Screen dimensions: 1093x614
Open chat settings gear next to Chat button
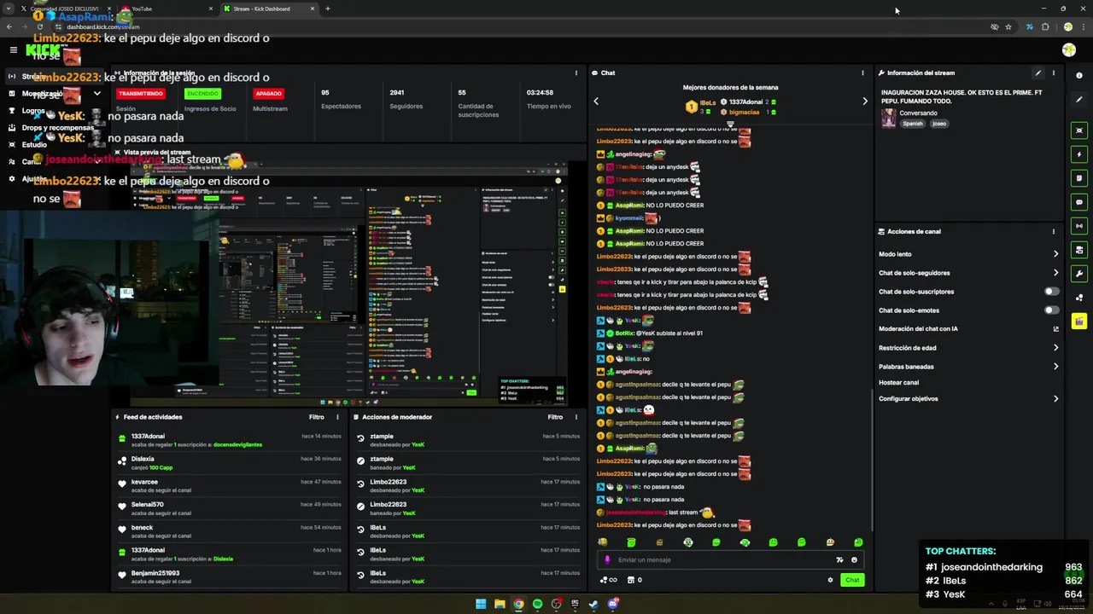(830, 580)
